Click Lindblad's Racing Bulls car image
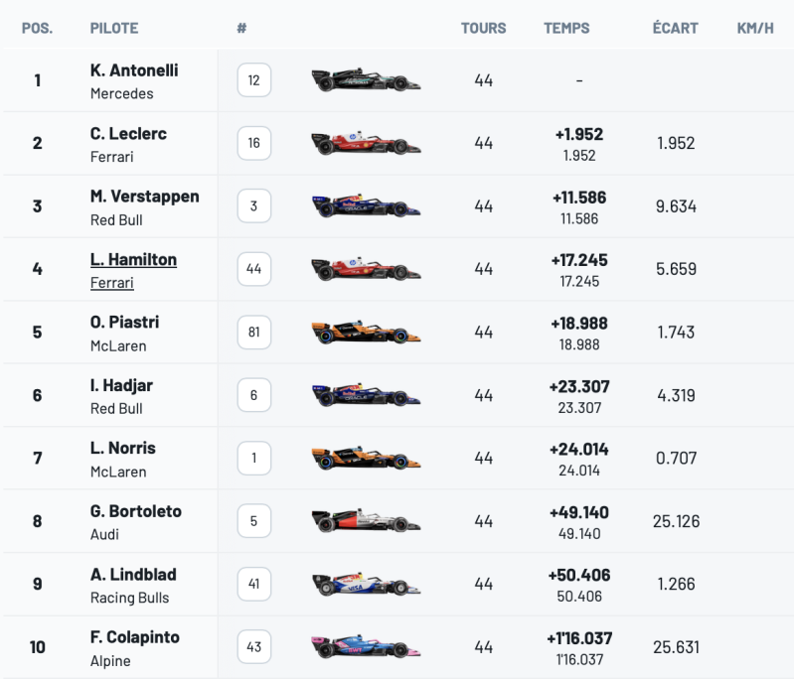This screenshot has width=794, height=679. 366,584
